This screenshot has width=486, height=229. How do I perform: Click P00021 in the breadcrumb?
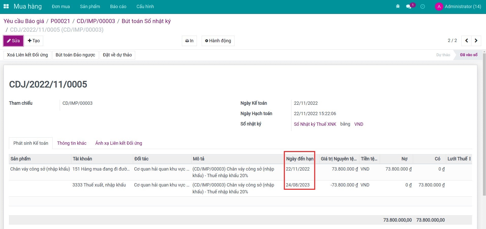point(60,21)
